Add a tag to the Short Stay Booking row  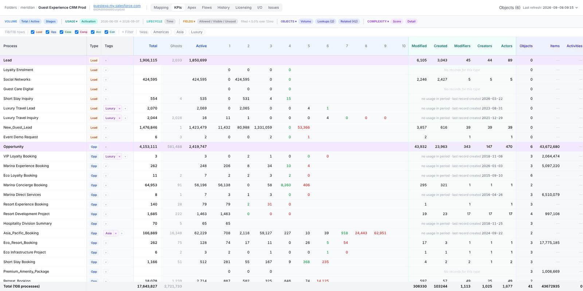point(106,262)
